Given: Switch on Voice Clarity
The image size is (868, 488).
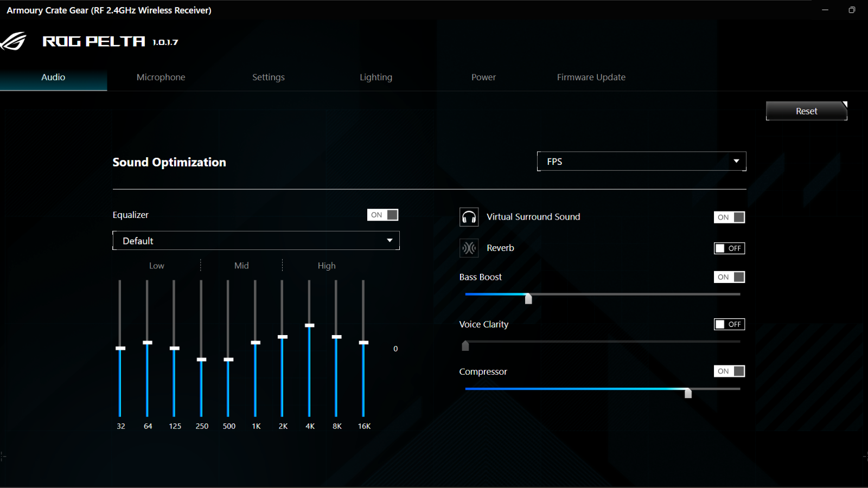Looking at the screenshot, I should (x=729, y=324).
